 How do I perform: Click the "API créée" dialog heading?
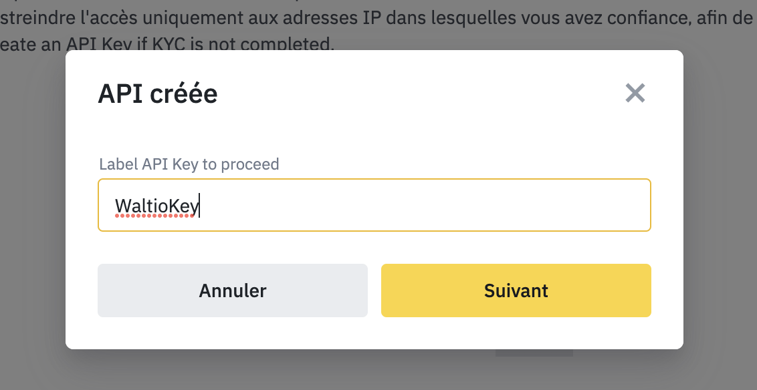click(158, 94)
